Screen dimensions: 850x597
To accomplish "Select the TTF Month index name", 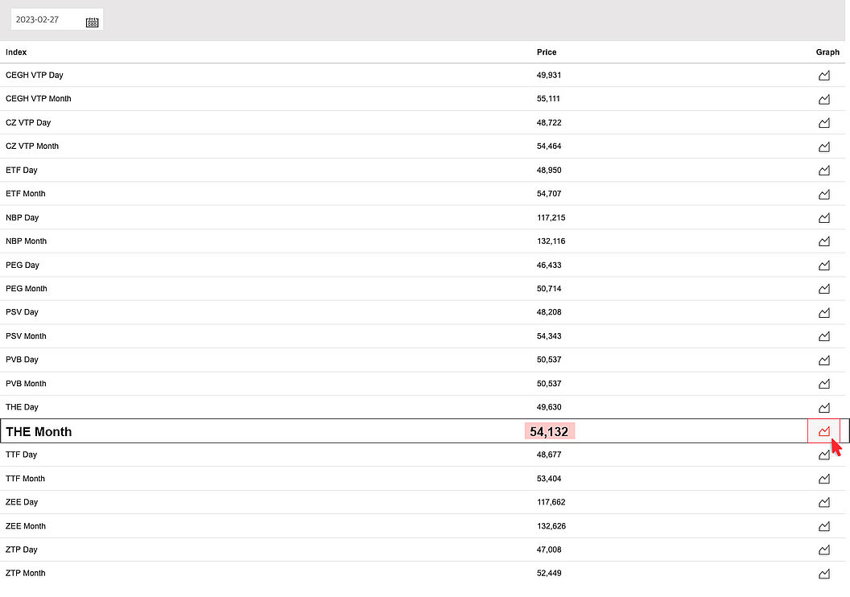I will [x=26, y=479].
